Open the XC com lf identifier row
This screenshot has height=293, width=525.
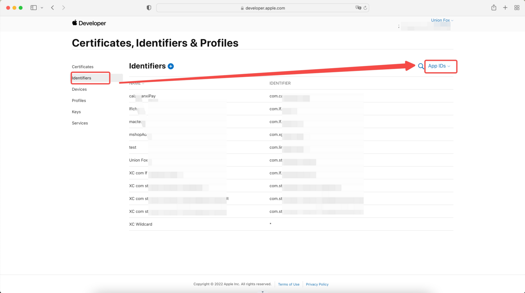point(291,173)
